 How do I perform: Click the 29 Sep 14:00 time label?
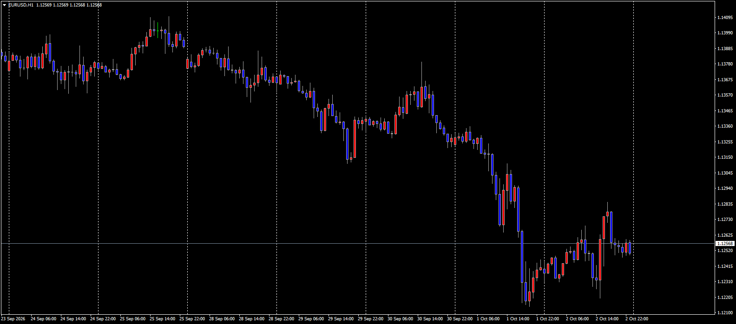tap(341, 319)
